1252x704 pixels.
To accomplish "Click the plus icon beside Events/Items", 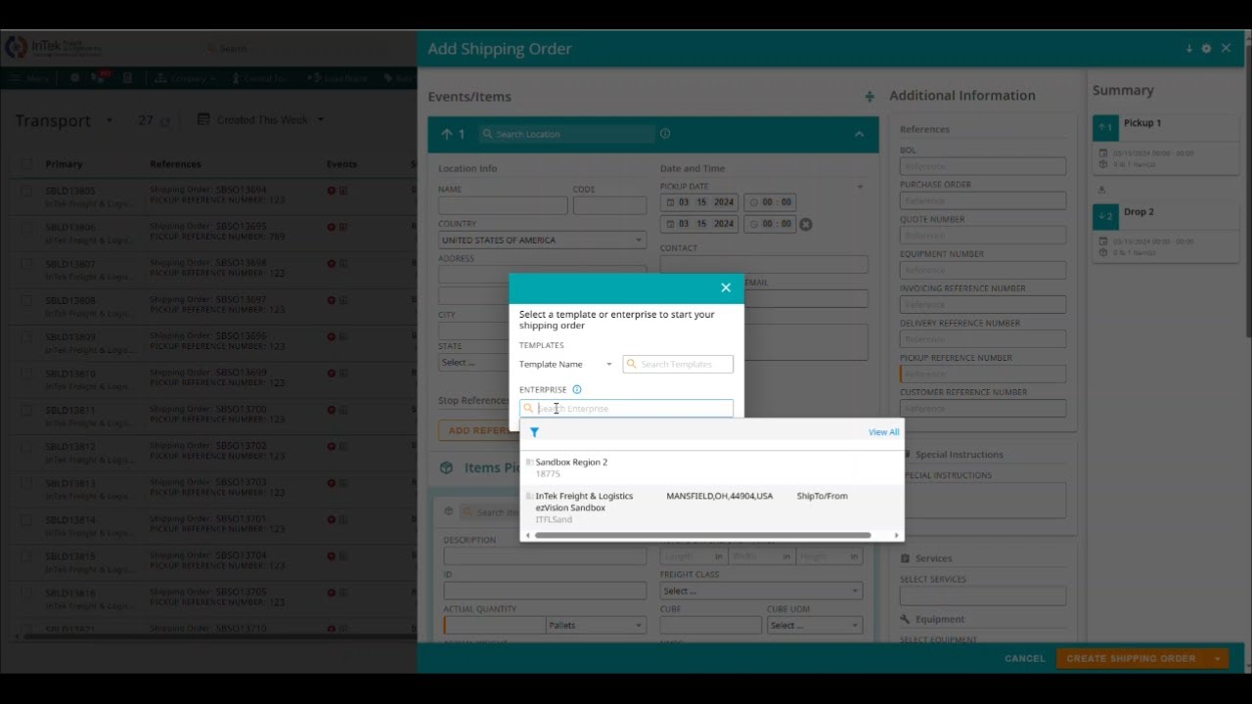I will coord(870,97).
